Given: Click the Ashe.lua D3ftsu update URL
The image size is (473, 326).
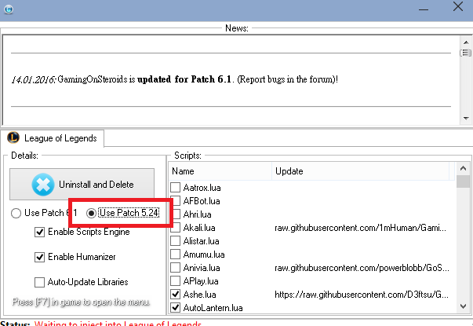Looking at the screenshot, I should tap(362, 295).
